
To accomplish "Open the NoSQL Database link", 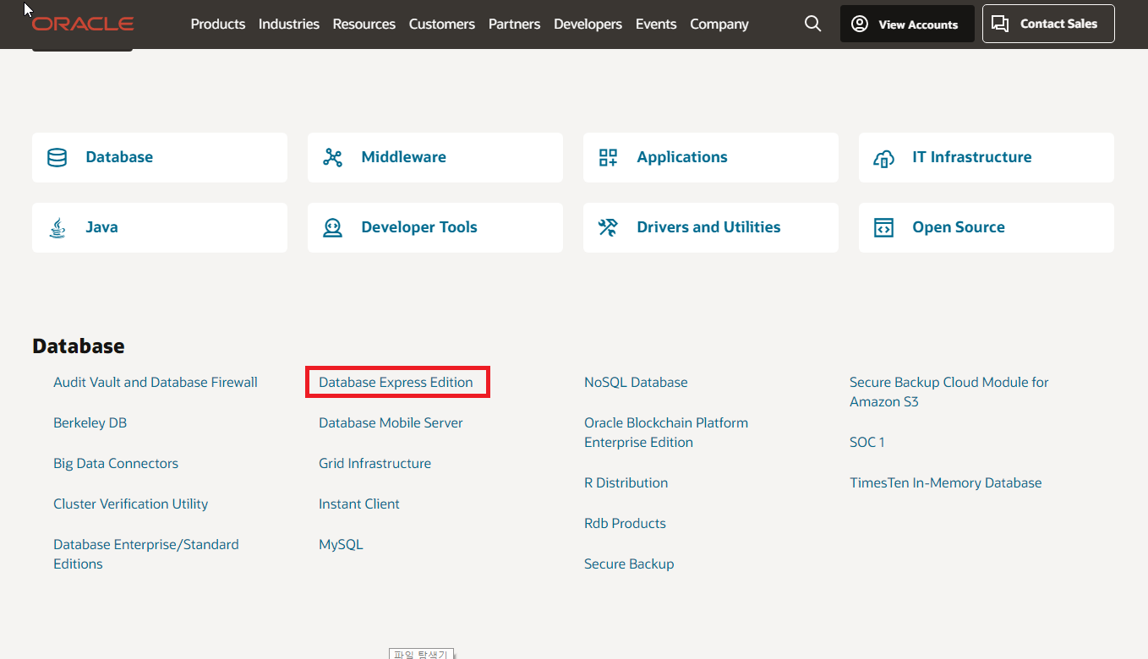I will click(x=636, y=382).
